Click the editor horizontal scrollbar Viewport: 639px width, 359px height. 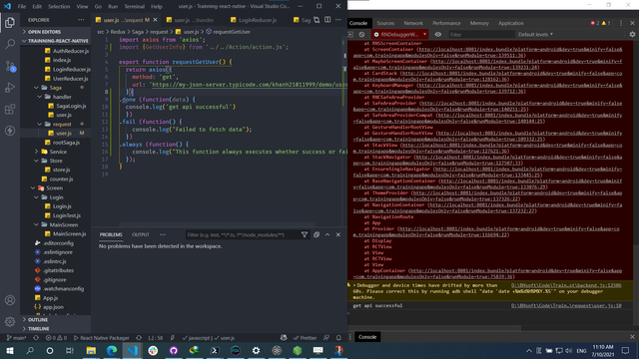pyautogui.click(x=218, y=224)
